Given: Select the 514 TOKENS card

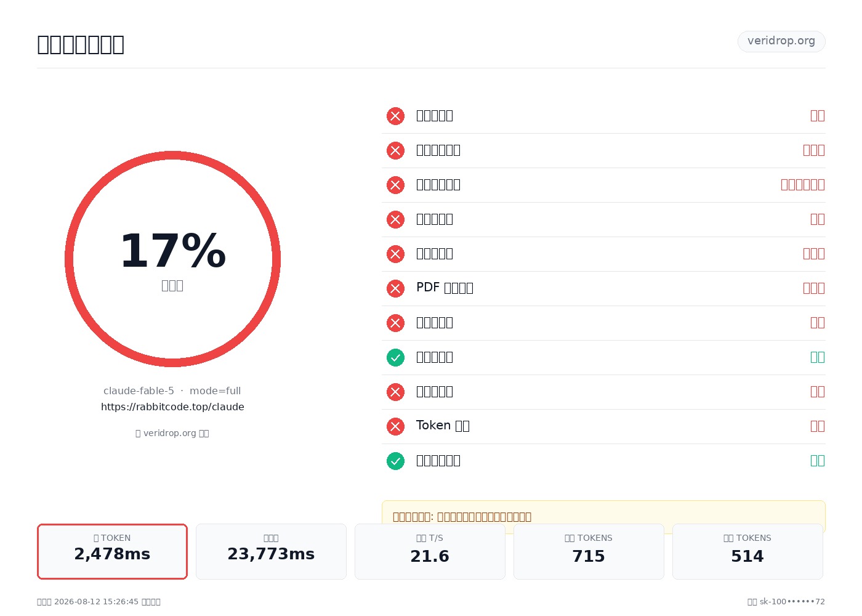Looking at the screenshot, I should (747, 551).
